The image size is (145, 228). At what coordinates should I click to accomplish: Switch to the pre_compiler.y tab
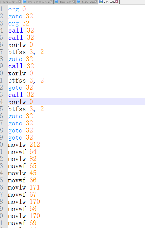click(38, 2)
